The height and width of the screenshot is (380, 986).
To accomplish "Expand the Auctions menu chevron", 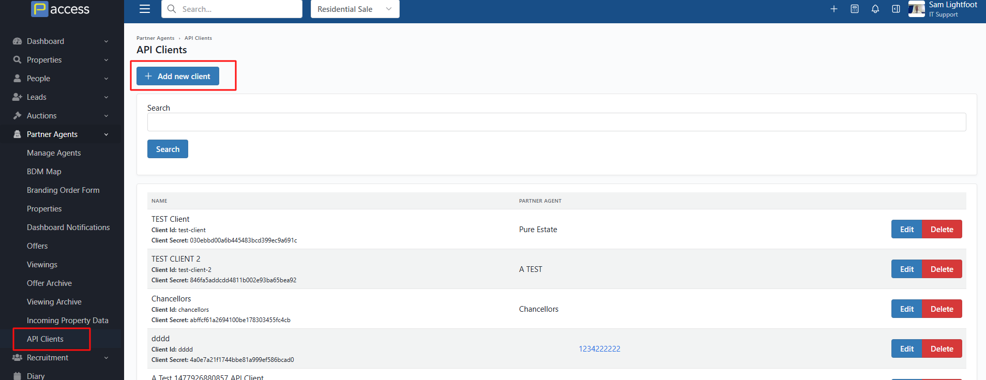I will coord(106,116).
